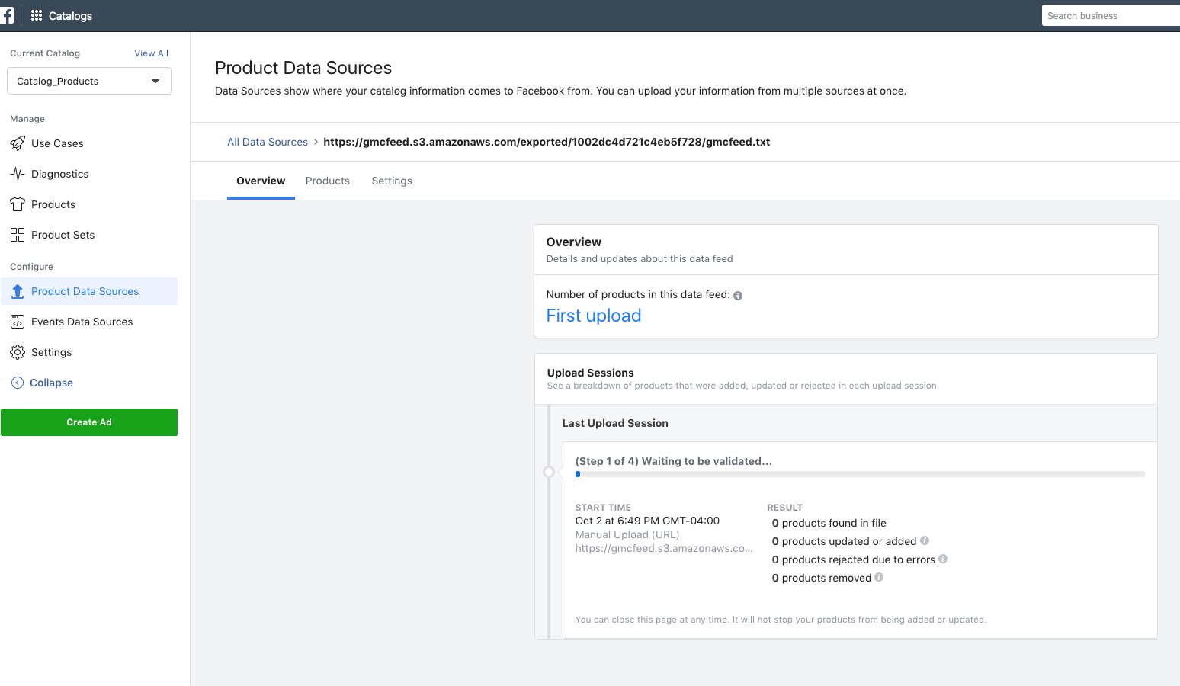Focus the Search business field
Viewport: 1180px width, 686px height.
1111,15
